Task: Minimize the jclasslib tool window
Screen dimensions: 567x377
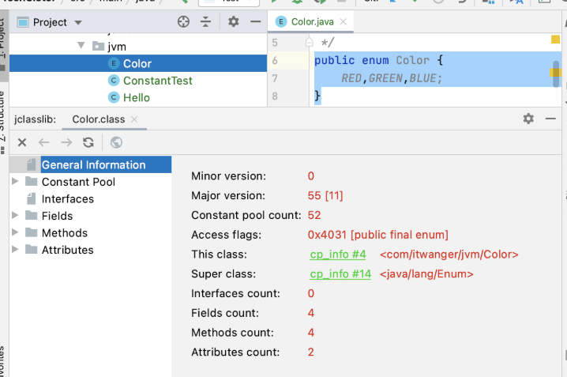Action: [550, 119]
